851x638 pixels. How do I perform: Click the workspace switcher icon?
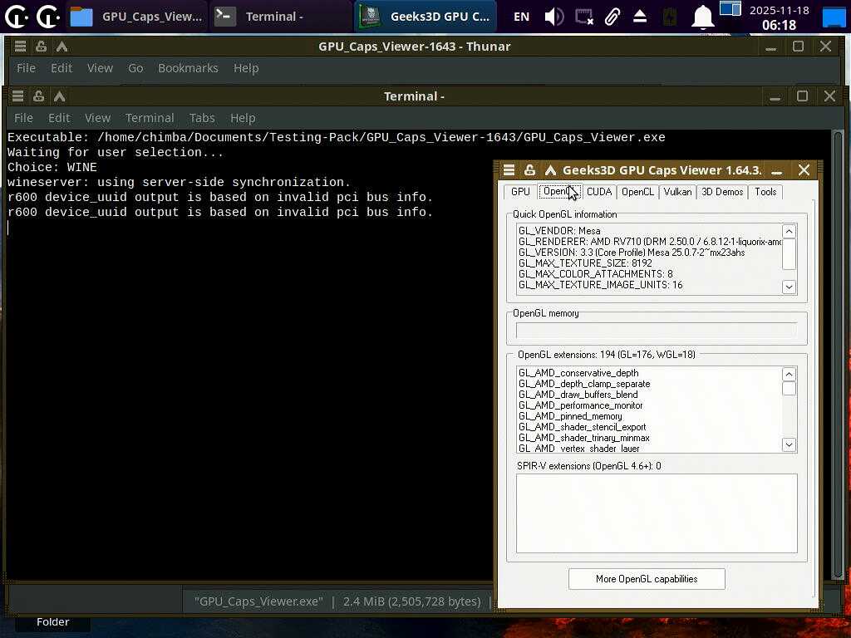coord(730,8)
